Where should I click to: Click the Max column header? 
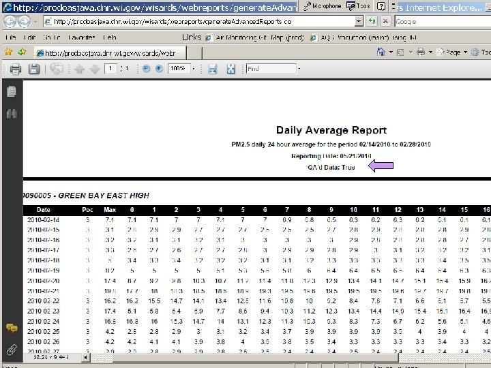110,210
